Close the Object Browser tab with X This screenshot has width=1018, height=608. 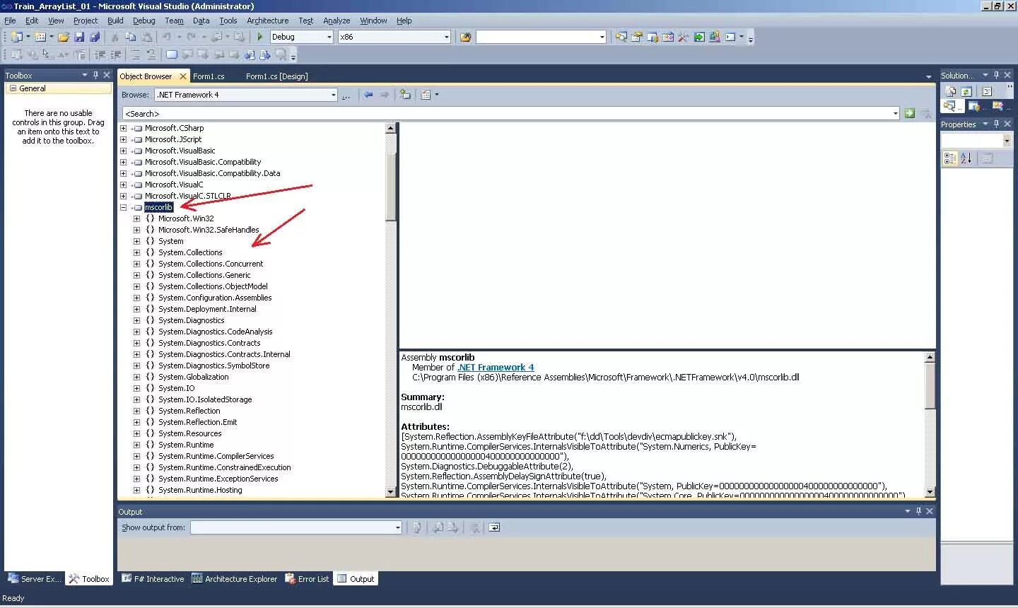[183, 76]
